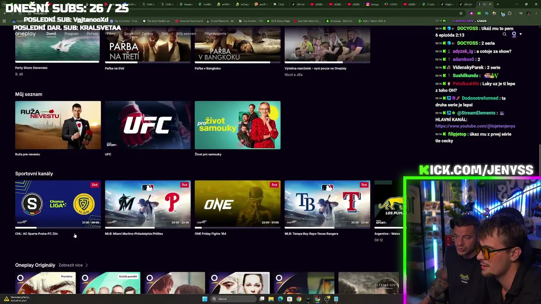Click the MLB: Miami Marlins-Philadelphia Phillies title
541x304 pixels.
click(x=134, y=234)
